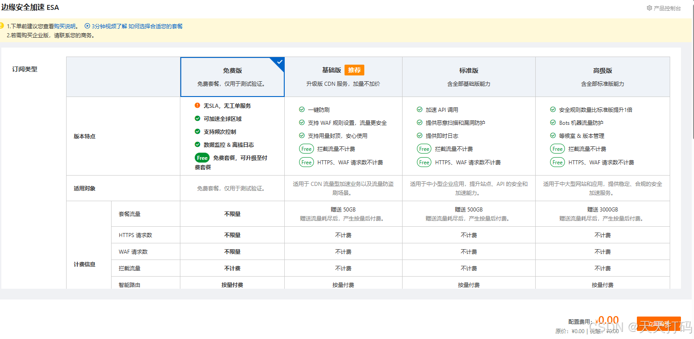Click the green Free badge in 免费版 column
The width and height of the screenshot is (694, 339).
point(202,158)
